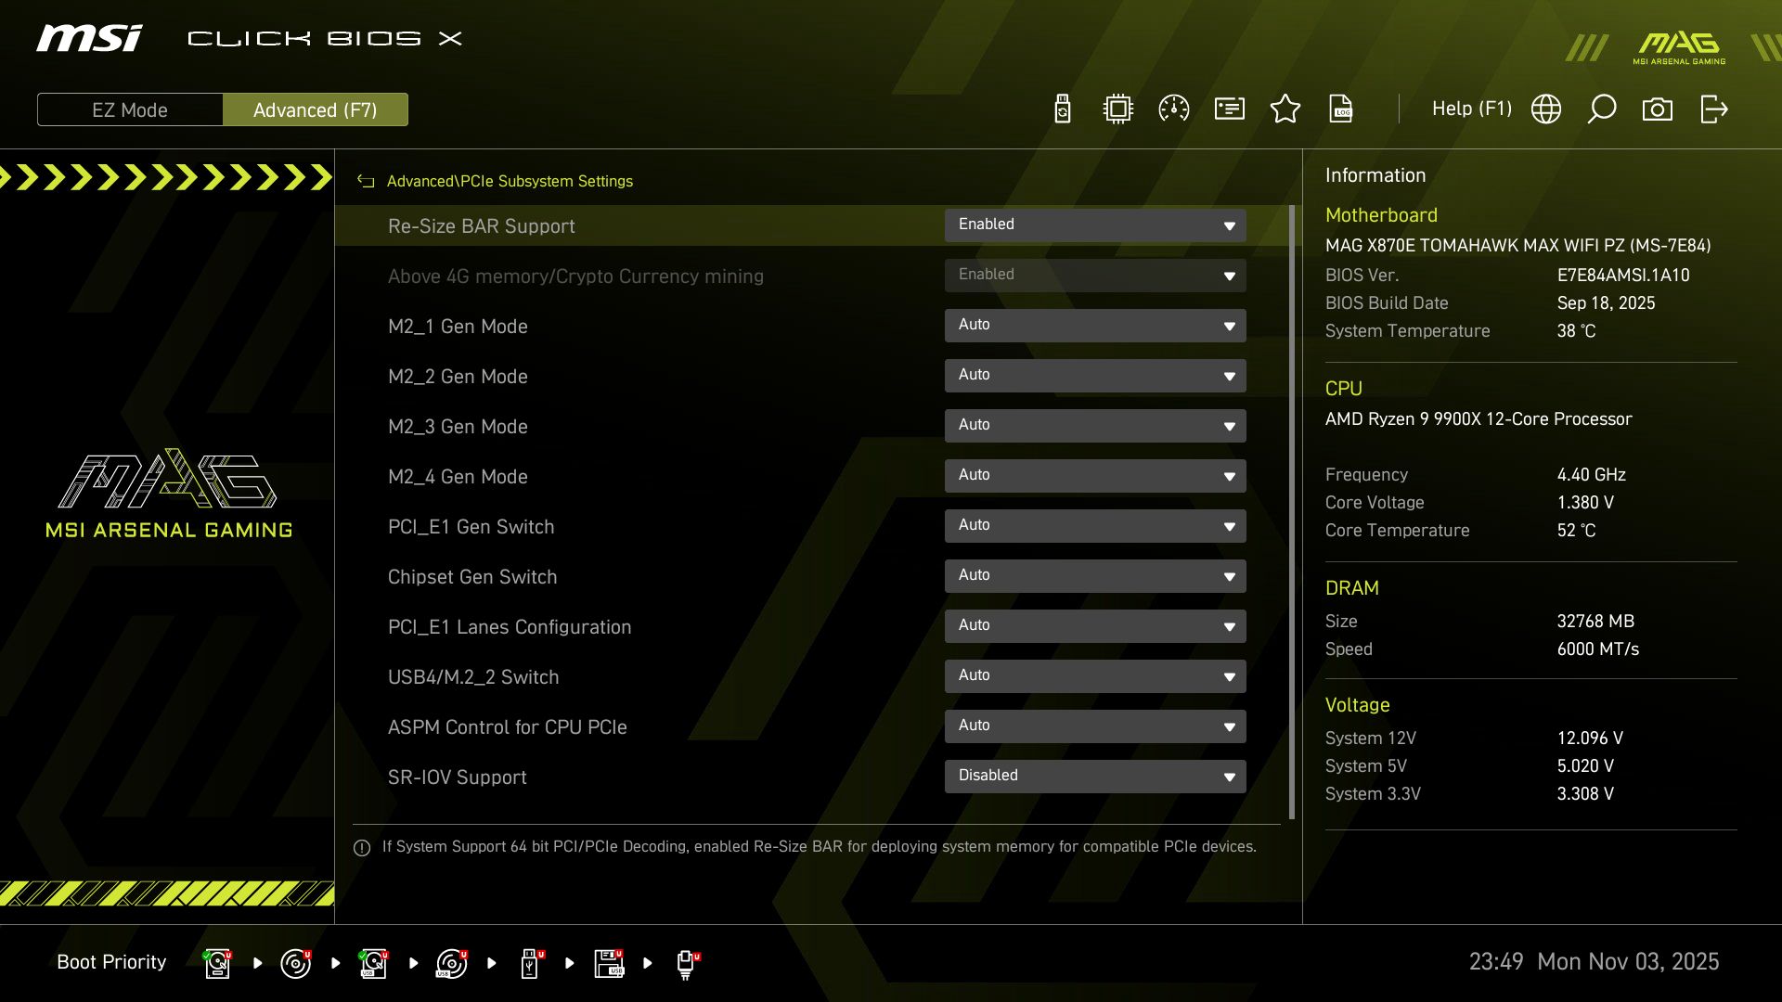The width and height of the screenshot is (1782, 1002).
Task: Go back via Advanced\PCIe Subsystem Settings breadcrumb
Action: [x=510, y=181]
